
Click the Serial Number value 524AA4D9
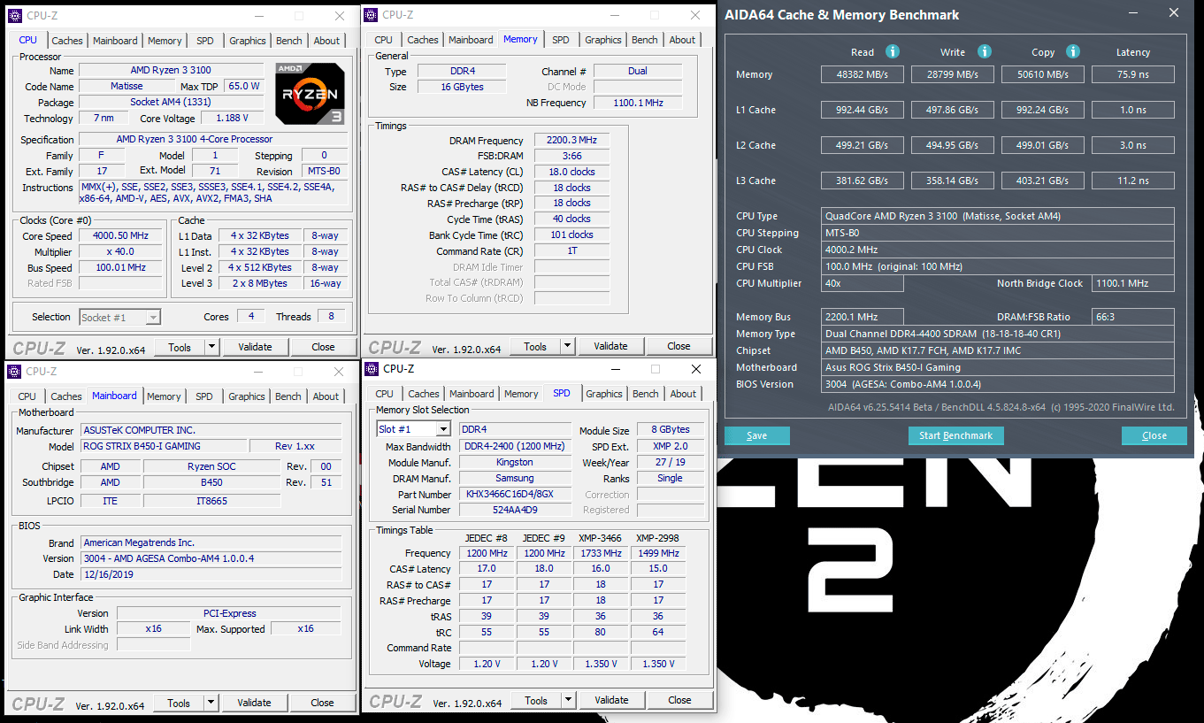514,511
